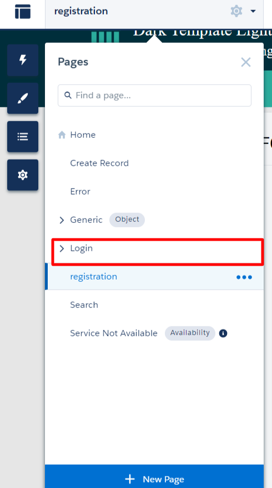Select the Service Not Available page
272x488 pixels.
pyautogui.click(x=114, y=333)
